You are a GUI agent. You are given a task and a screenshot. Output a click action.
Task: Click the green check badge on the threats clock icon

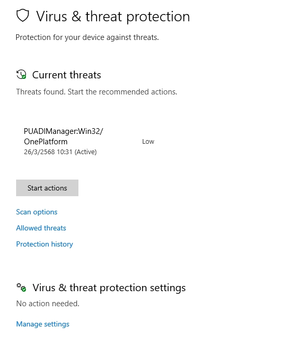coord(24,77)
